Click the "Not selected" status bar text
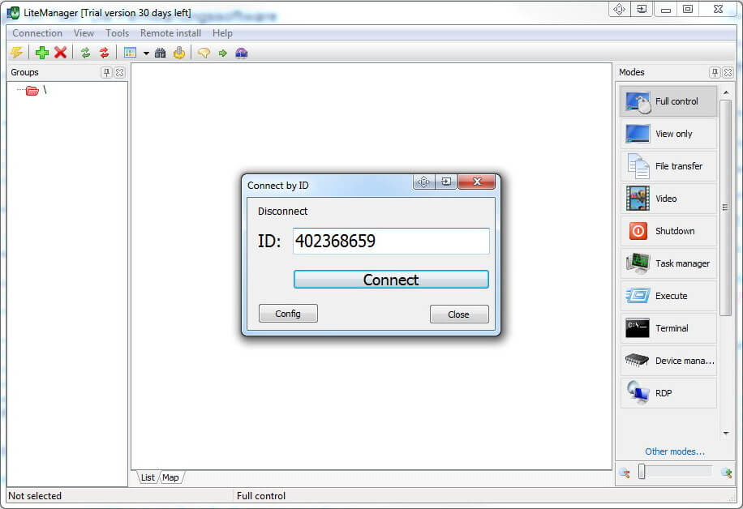The width and height of the screenshot is (743, 509). 35,496
